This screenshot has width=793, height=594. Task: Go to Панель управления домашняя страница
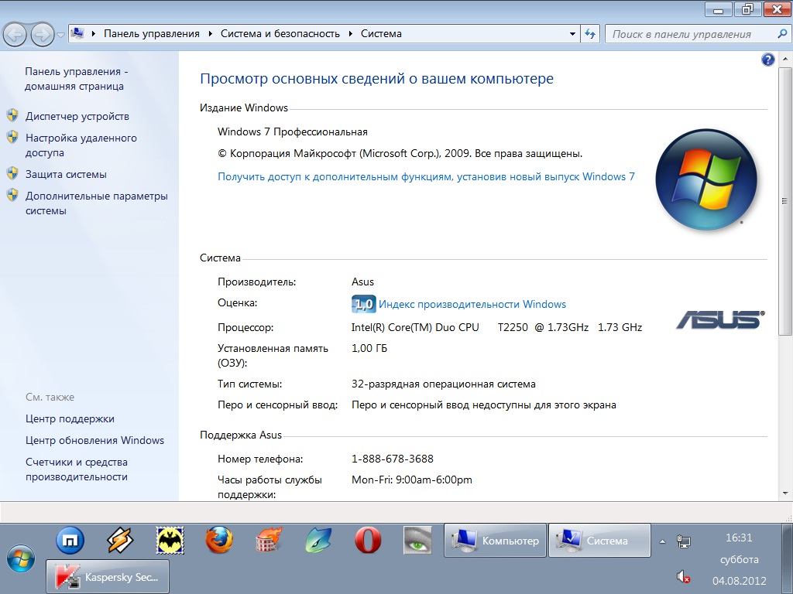pyautogui.click(x=76, y=79)
